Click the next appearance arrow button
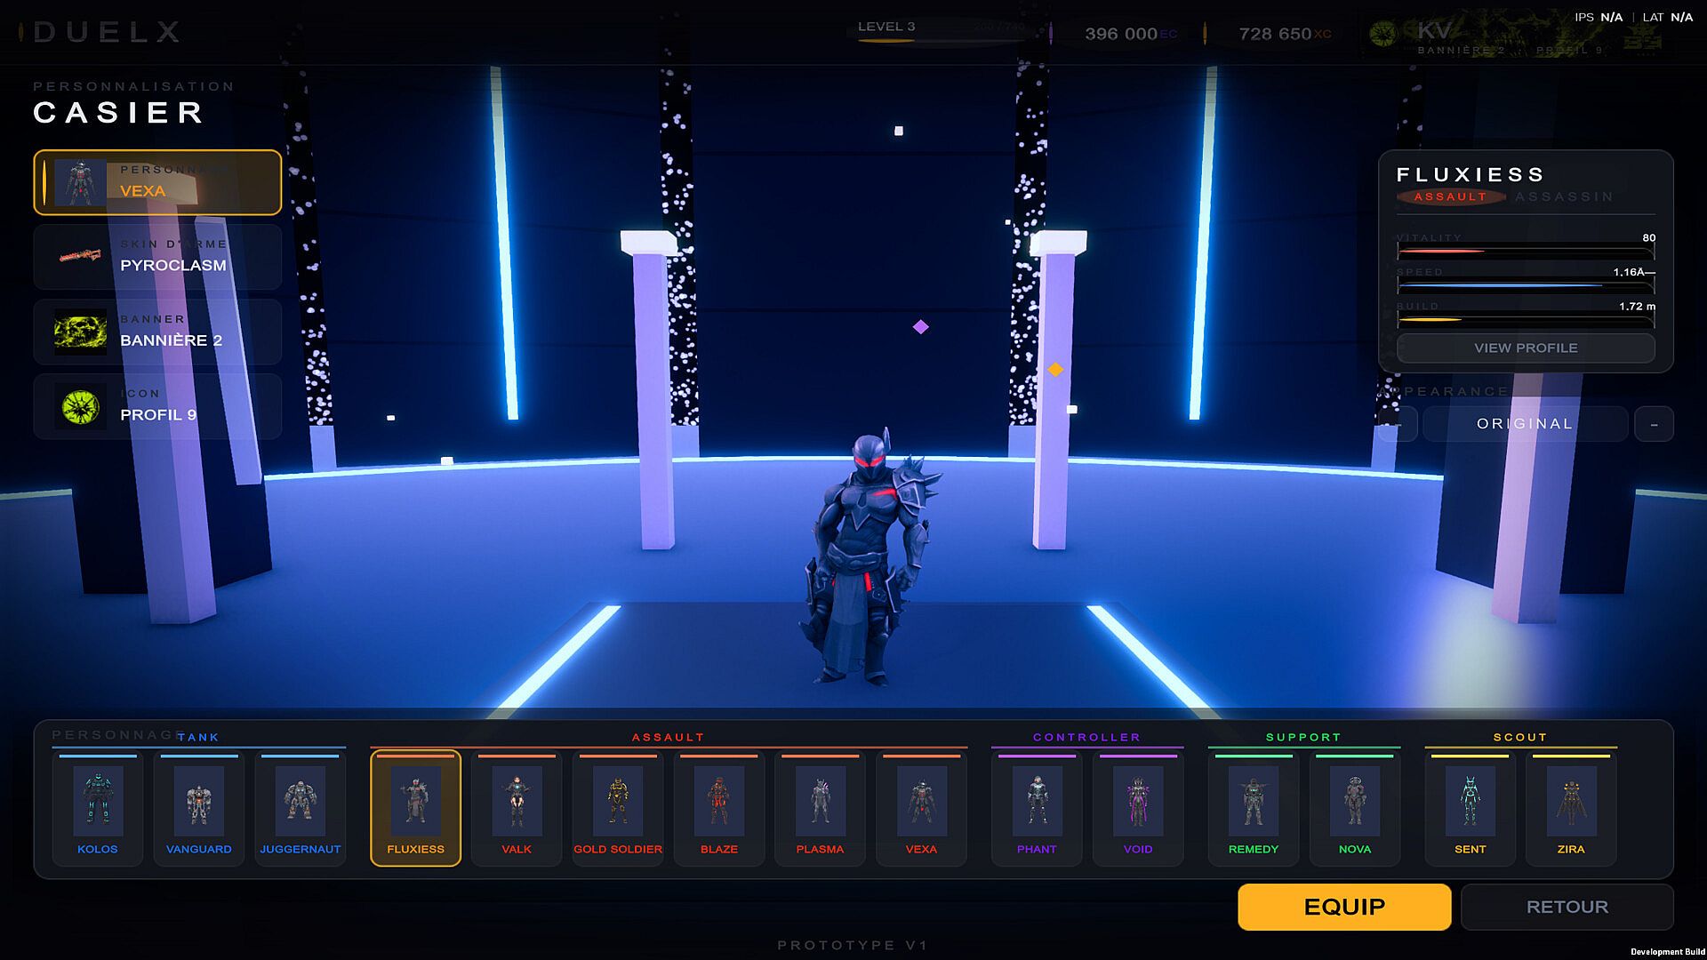This screenshot has height=960, width=1707. [1654, 424]
